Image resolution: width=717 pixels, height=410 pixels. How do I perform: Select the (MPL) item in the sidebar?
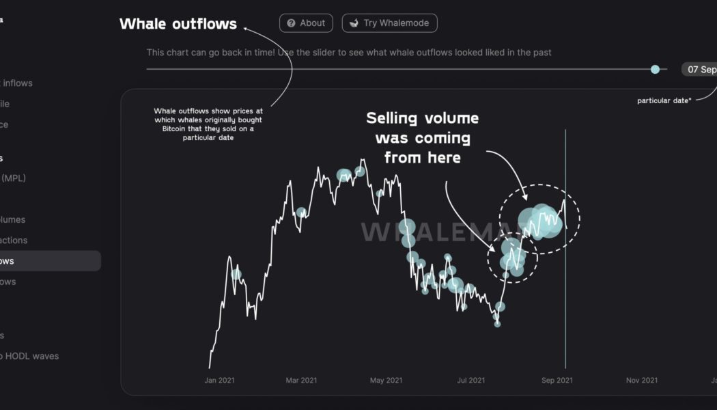click(15, 177)
